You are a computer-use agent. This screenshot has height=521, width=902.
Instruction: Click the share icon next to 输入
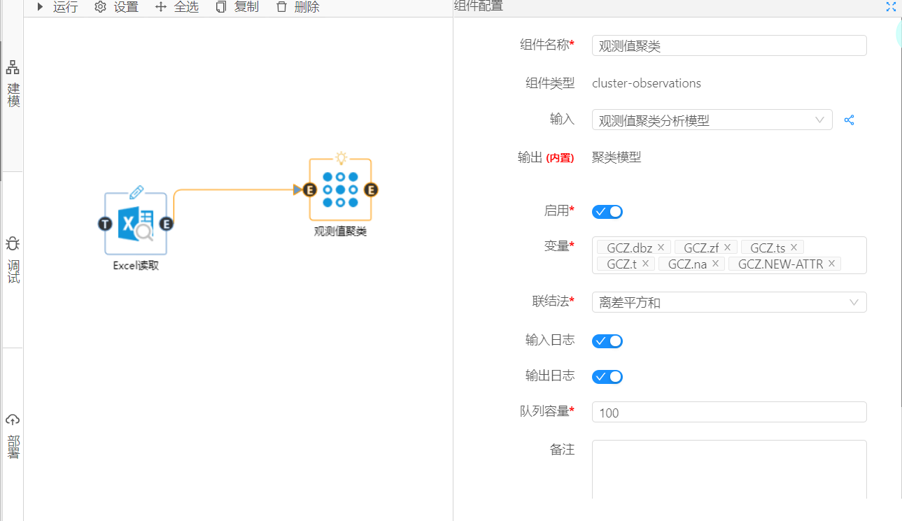849,120
